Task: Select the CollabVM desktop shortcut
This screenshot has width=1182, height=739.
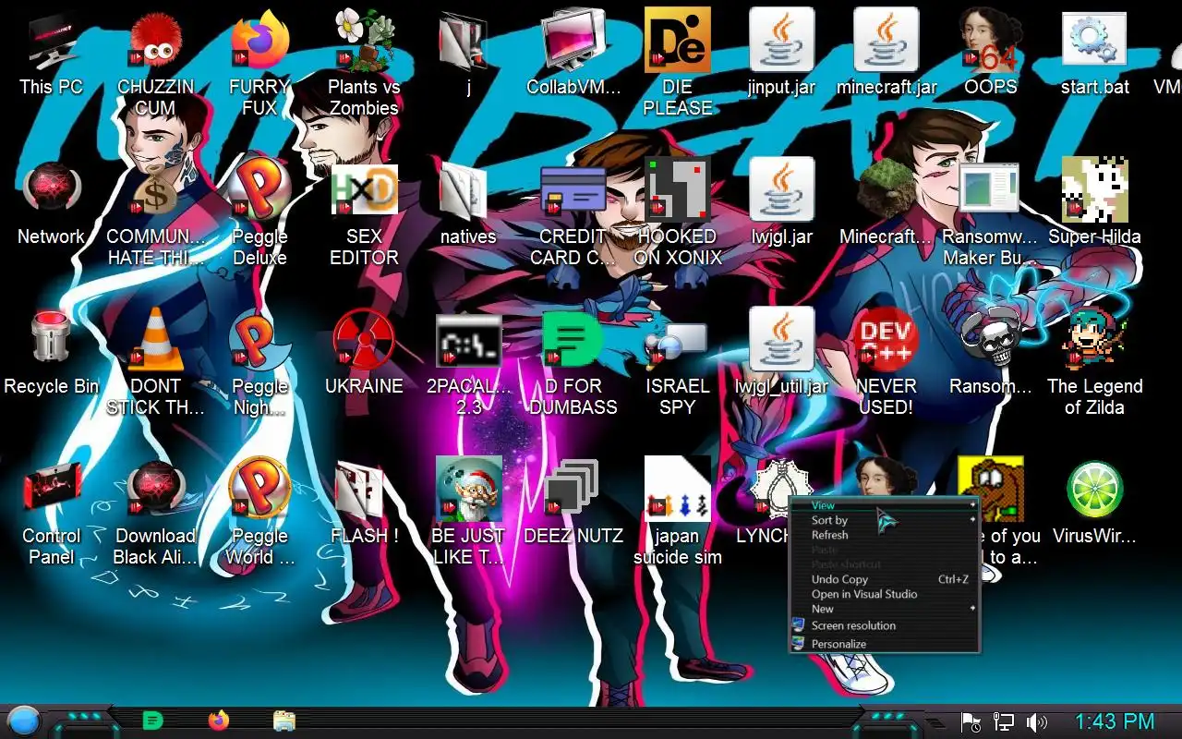Action: tap(573, 41)
